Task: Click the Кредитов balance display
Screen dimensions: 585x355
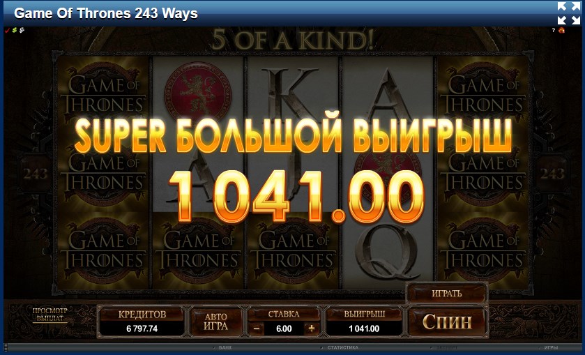Action: pos(142,328)
